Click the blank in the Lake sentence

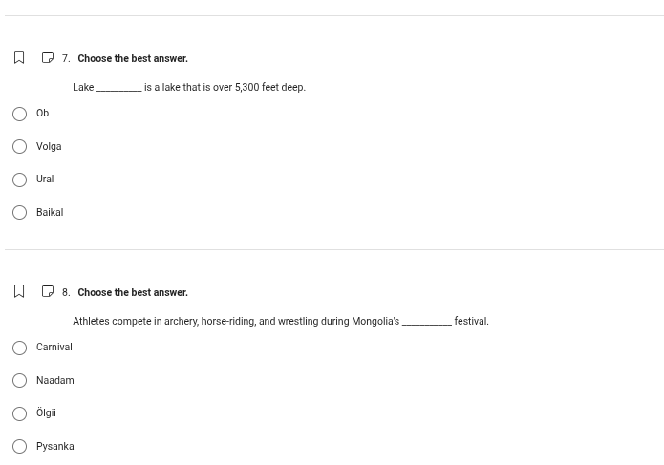coord(119,88)
